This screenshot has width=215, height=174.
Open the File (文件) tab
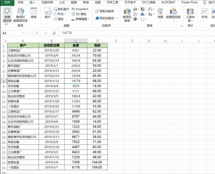point(7,2)
